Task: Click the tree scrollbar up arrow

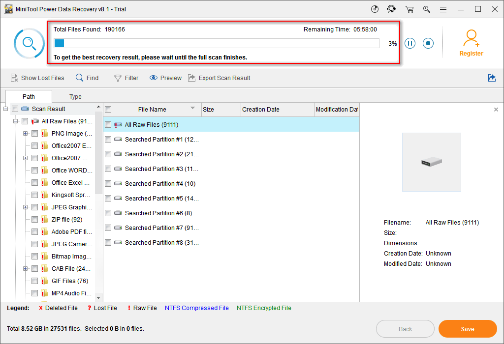Action: point(98,107)
